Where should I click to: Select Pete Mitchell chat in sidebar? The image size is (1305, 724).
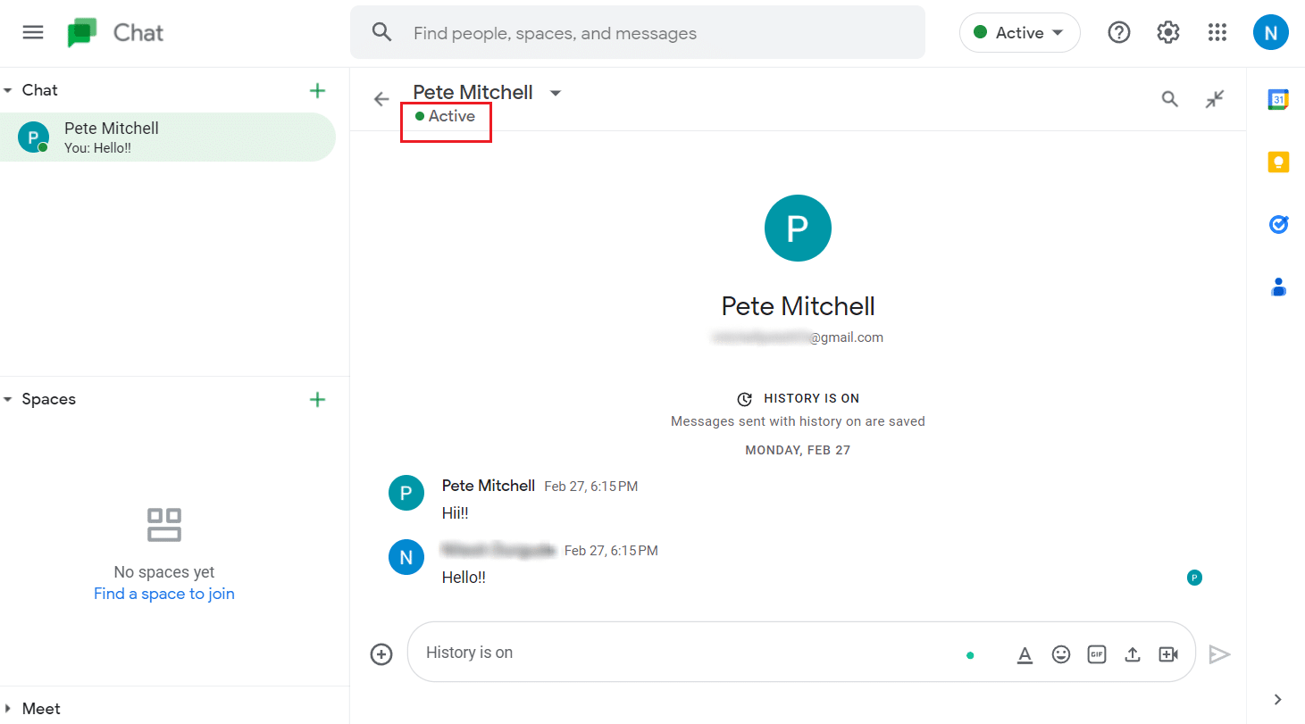point(168,137)
